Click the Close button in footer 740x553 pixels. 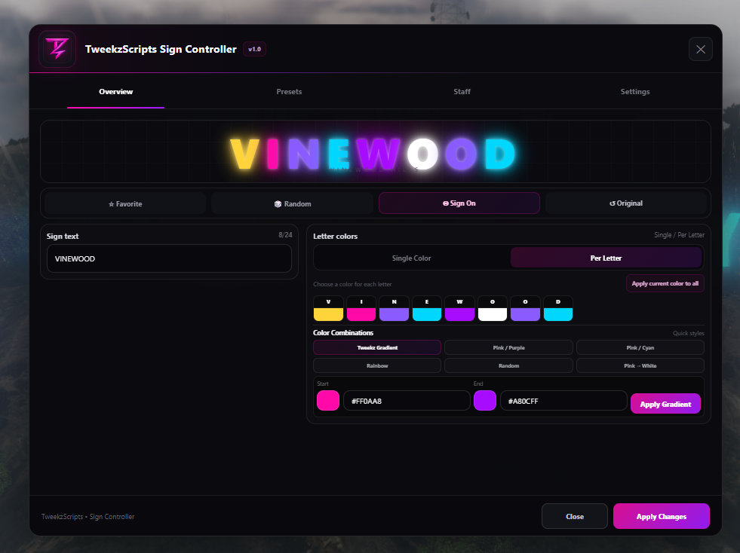[574, 516]
